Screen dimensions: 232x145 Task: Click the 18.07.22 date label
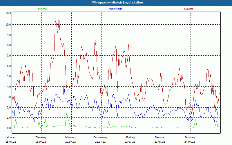point(11,142)
